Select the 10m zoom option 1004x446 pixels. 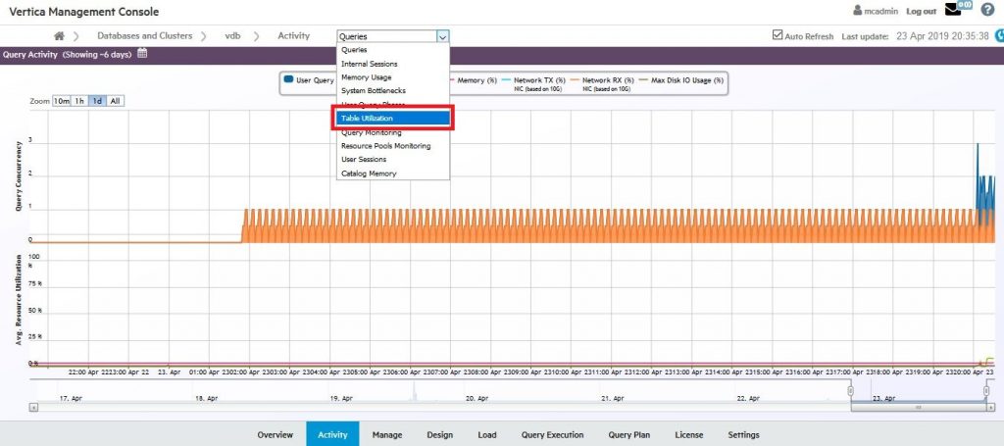coord(62,101)
